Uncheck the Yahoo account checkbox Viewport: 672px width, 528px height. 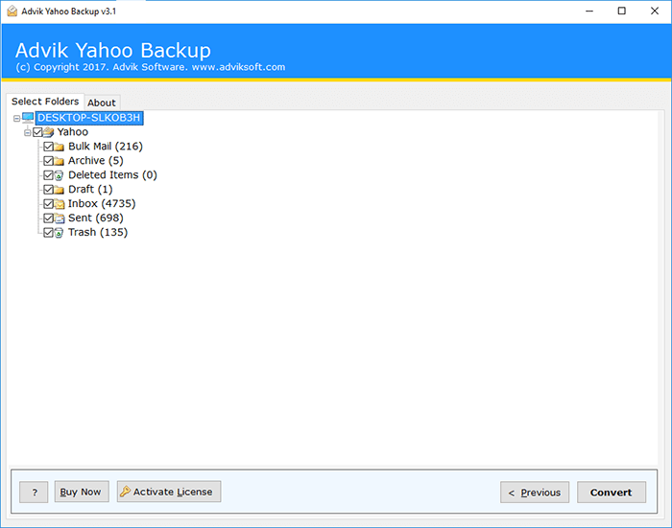37,132
